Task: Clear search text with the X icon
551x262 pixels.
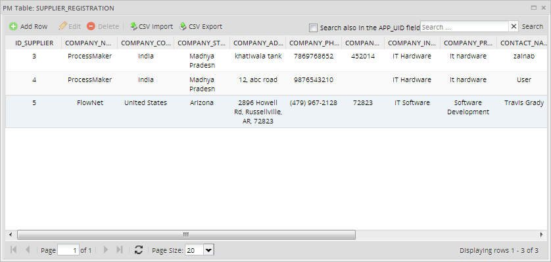Action: (x=514, y=26)
